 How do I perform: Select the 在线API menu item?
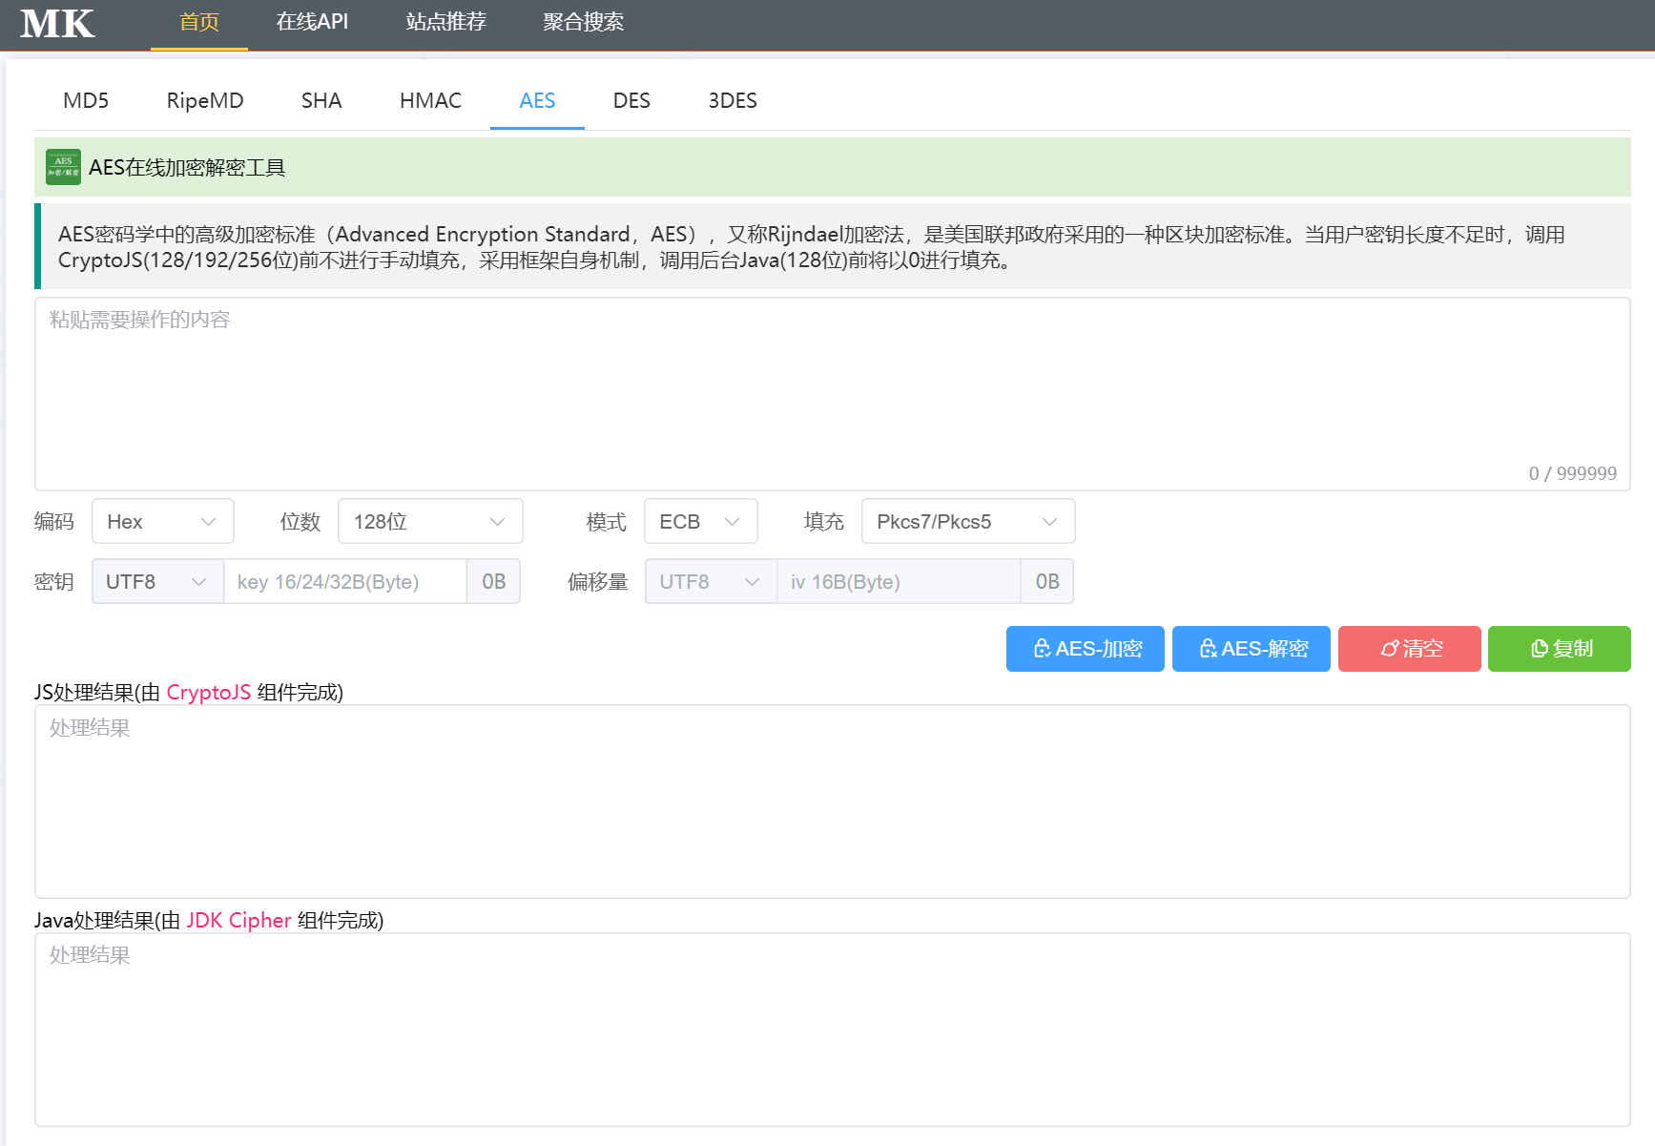coord(312,22)
